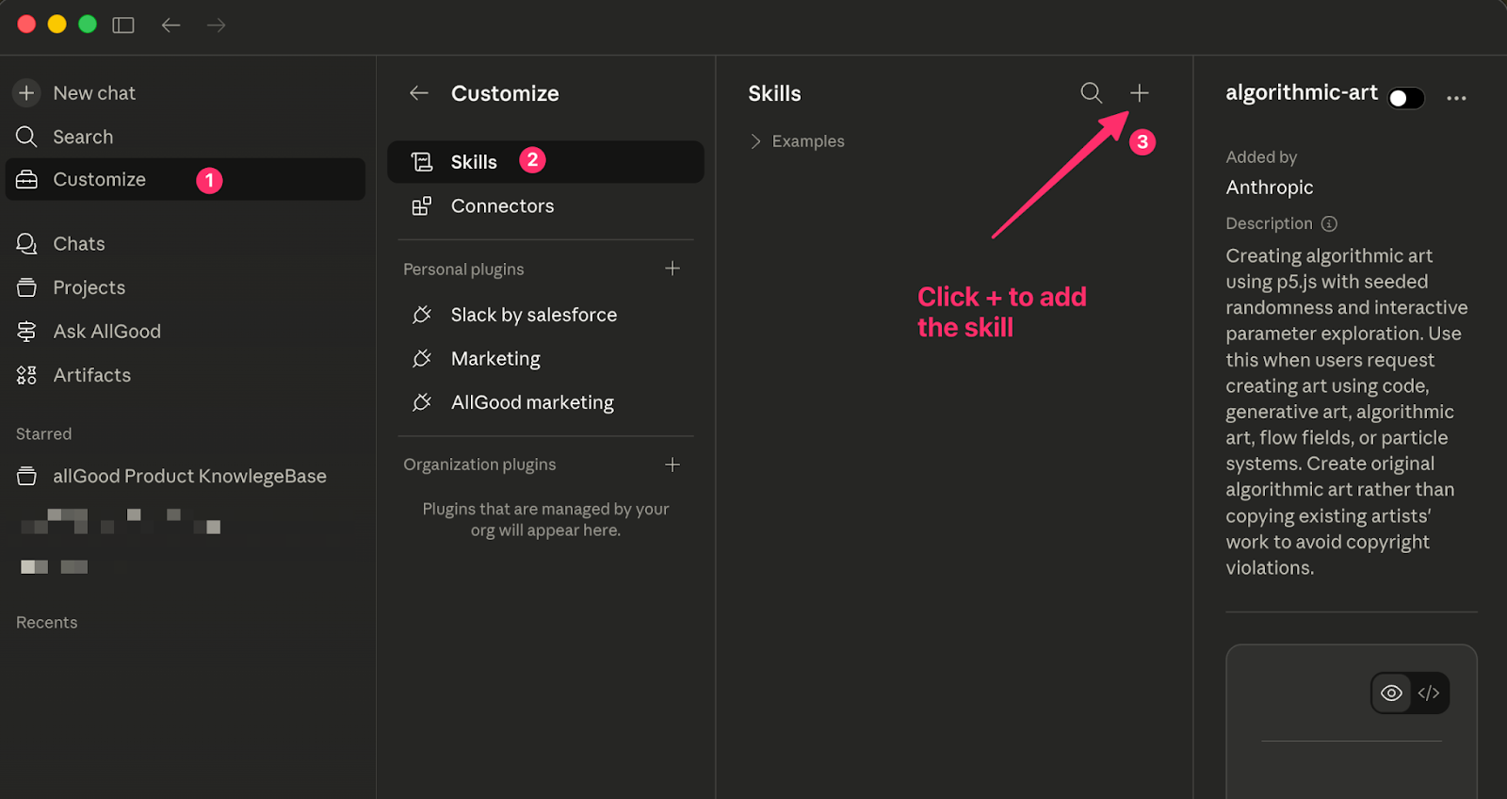This screenshot has width=1507, height=799.
Task: Click the back arrow beside Customize title
Action: [x=419, y=93]
